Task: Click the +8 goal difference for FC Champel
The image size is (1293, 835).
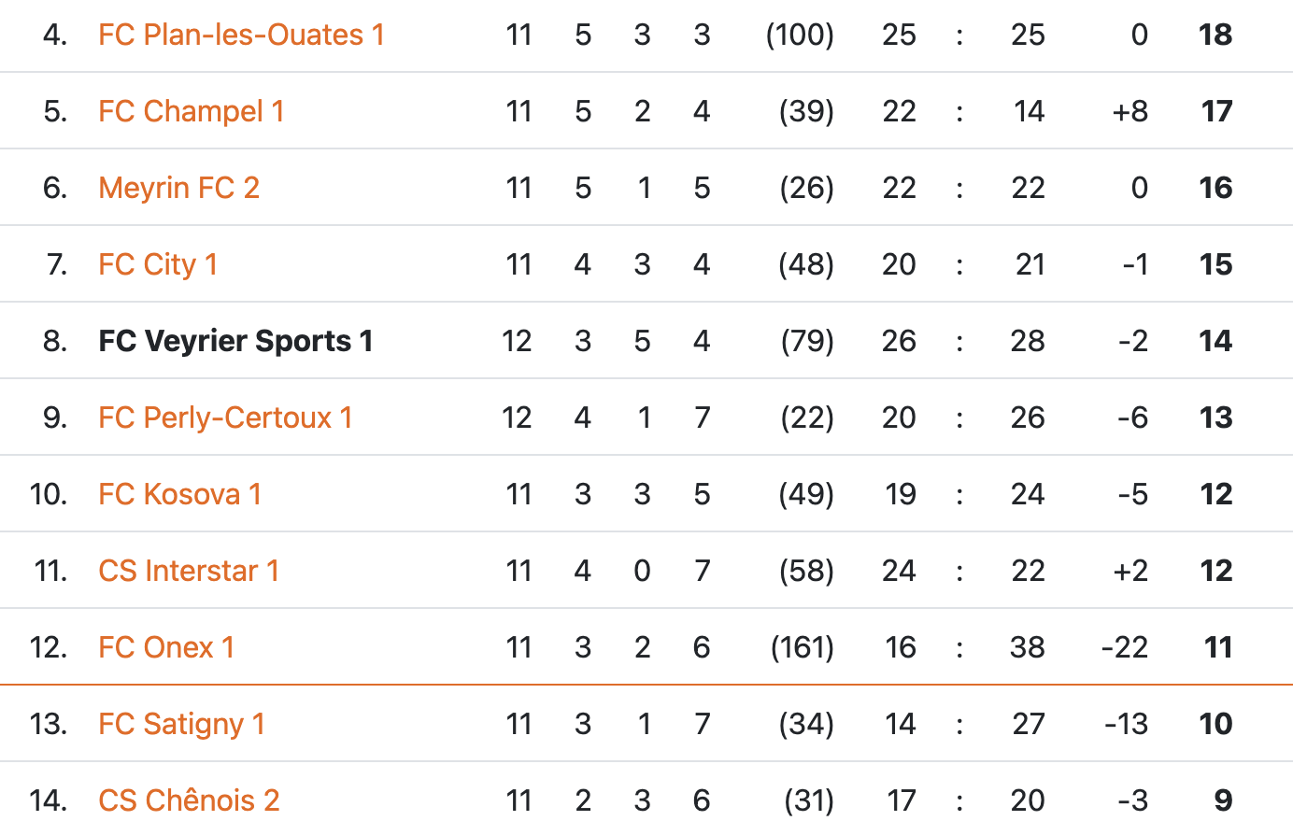Action: (1130, 112)
